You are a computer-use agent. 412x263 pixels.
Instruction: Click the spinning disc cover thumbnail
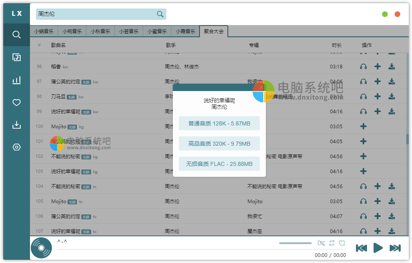pos(41,248)
